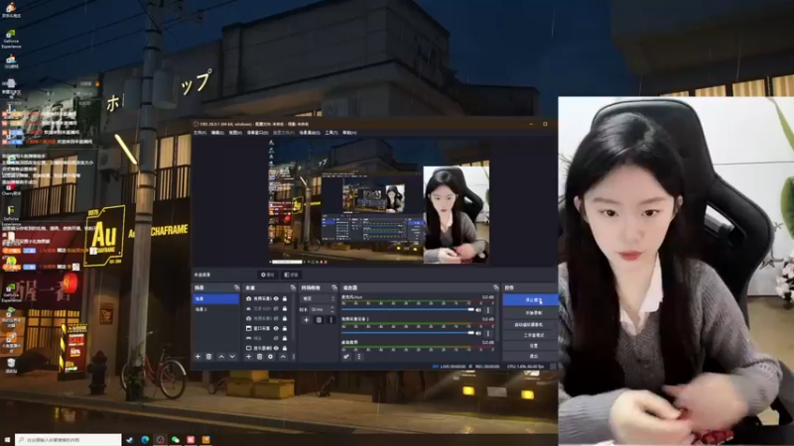Open the 视图(V) menu
The image size is (794, 446).
235,133
